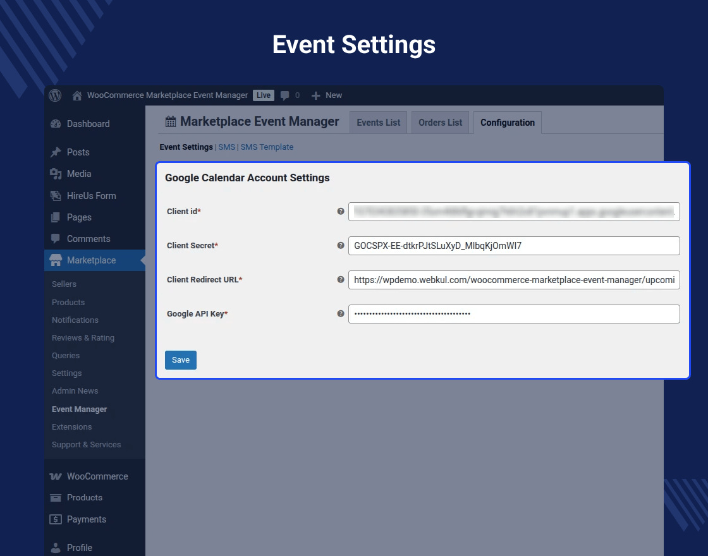Click the Marketplace store icon

56,260
